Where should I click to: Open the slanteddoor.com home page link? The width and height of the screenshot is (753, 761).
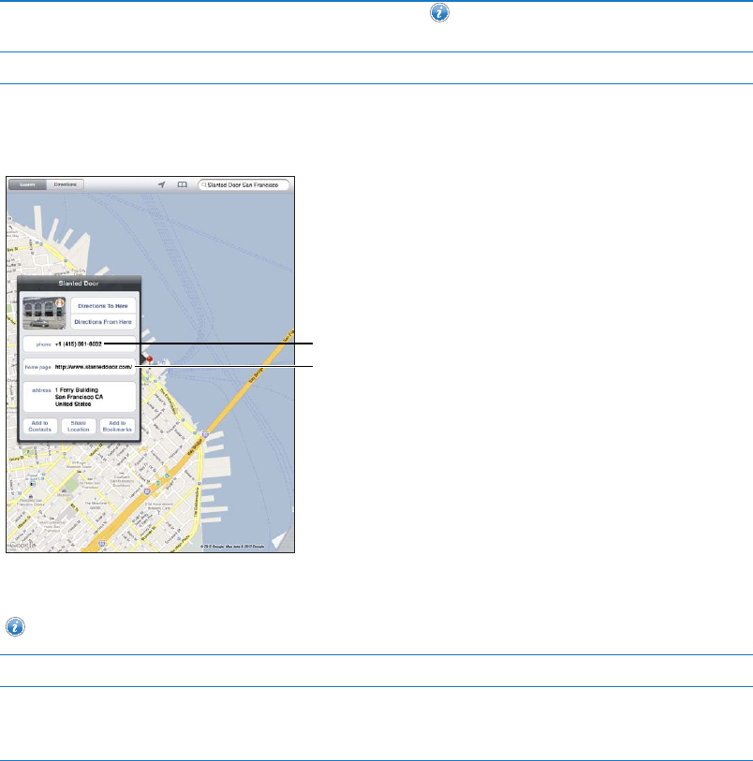click(x=79, y=367)
